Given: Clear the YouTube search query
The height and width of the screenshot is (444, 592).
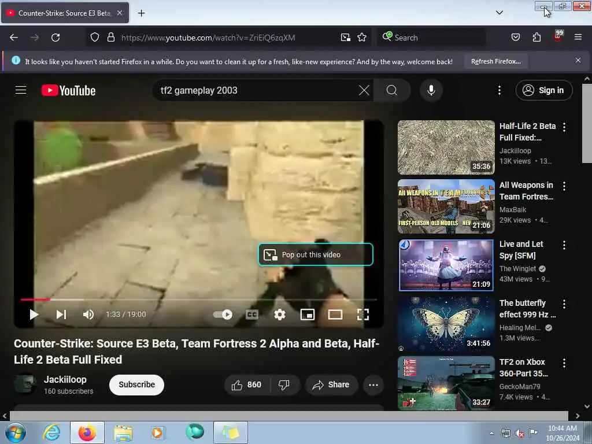Looking at the screenshot, I should click(x=364, y=90).
